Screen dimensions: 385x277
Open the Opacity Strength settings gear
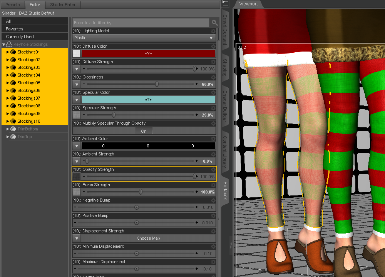click(213, 170)
